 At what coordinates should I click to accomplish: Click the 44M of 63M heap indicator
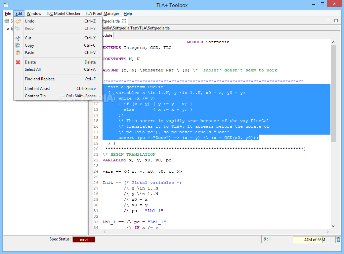coord(314,240)
